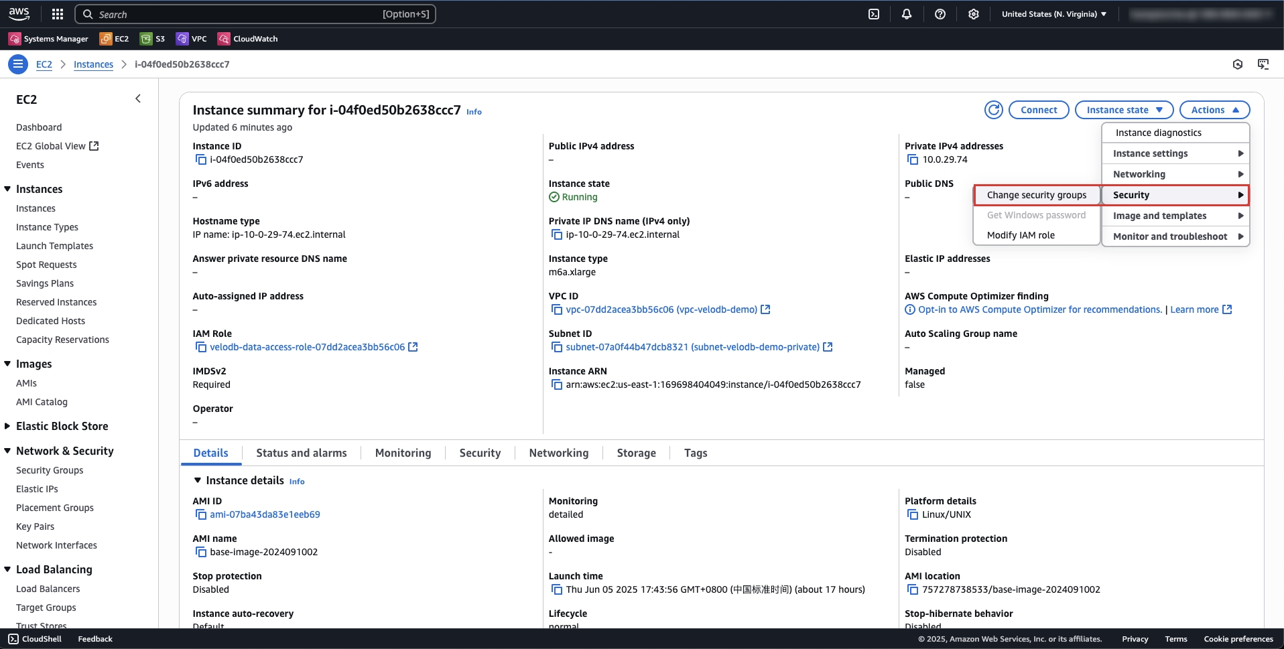Open Monitor and troubleshoot submenu
This screenshot has height=649, width=1284.
coord(1175,236)
